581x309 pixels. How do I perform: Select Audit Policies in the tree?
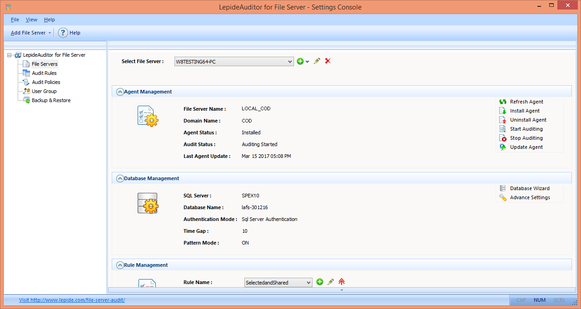click(x=46, y=82)
